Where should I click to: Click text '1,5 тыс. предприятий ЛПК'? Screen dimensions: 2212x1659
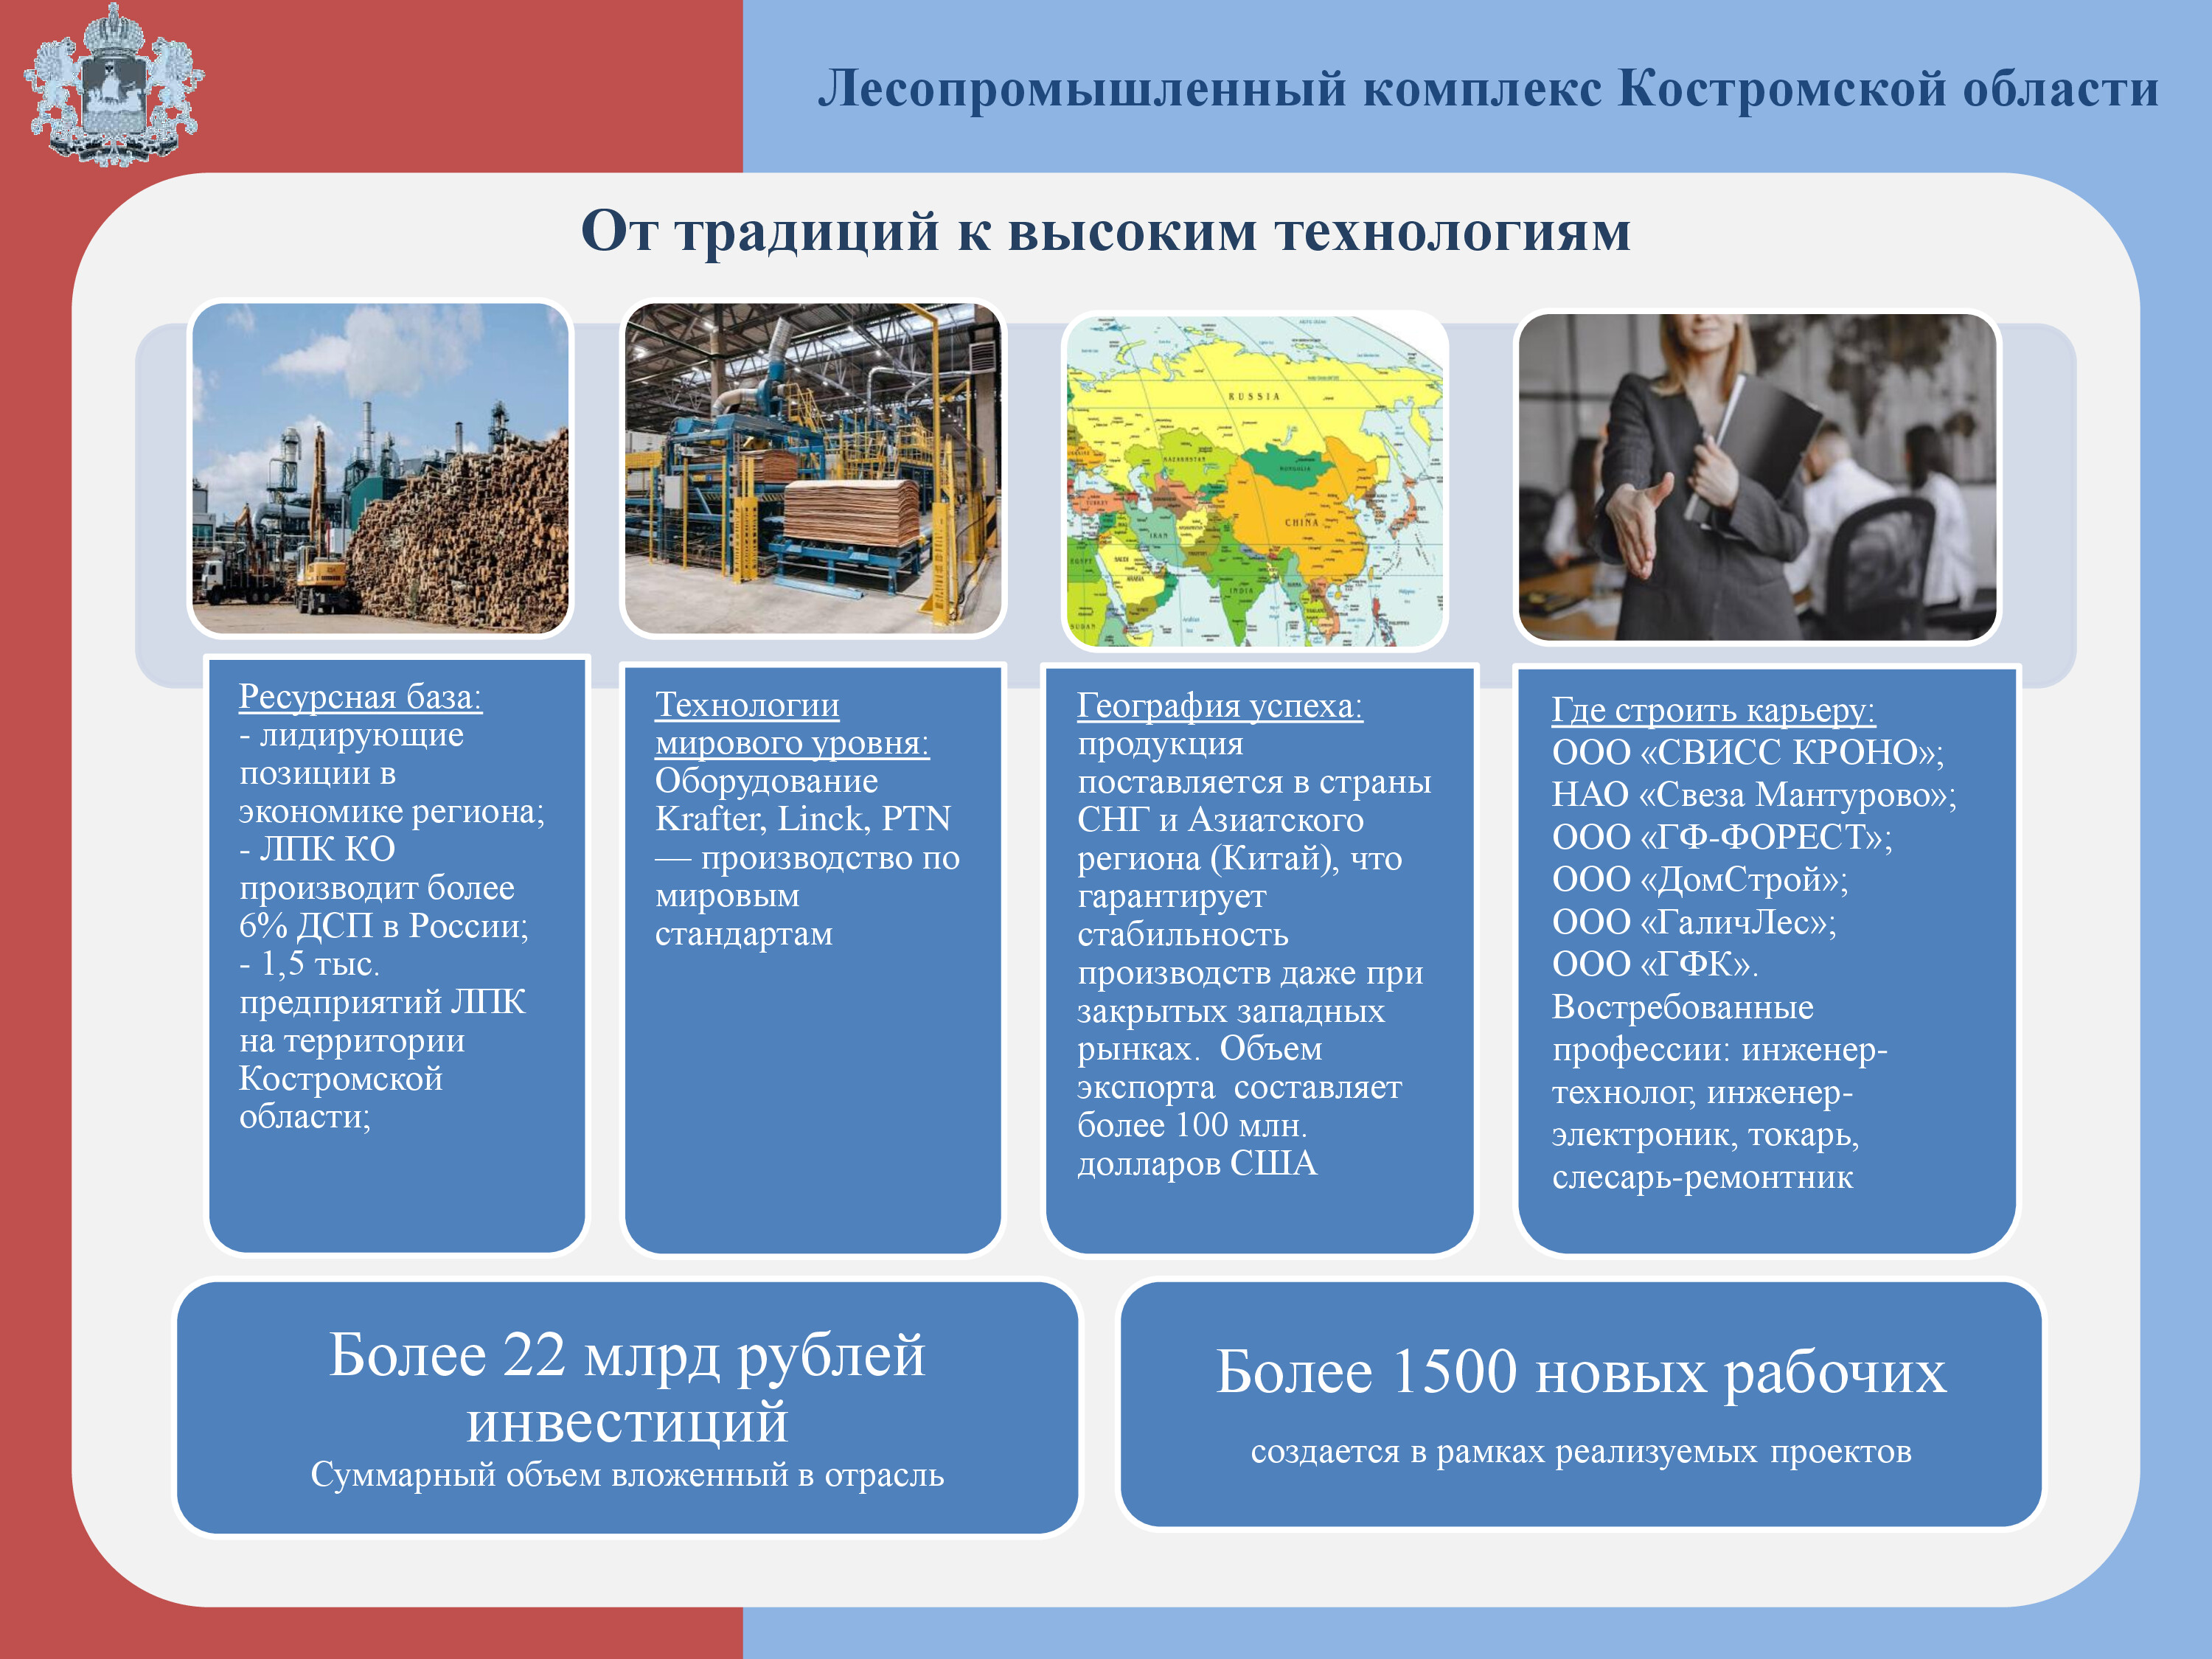(x=382, y=983)
